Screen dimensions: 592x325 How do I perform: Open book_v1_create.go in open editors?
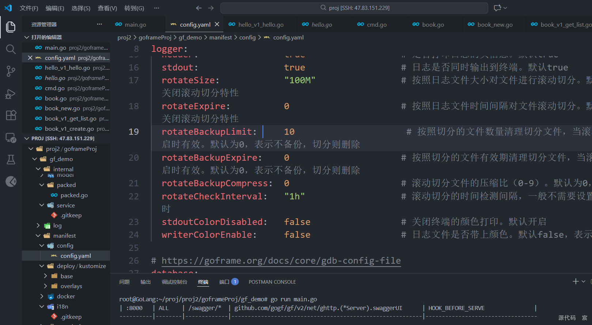click(x=66, y=129)
